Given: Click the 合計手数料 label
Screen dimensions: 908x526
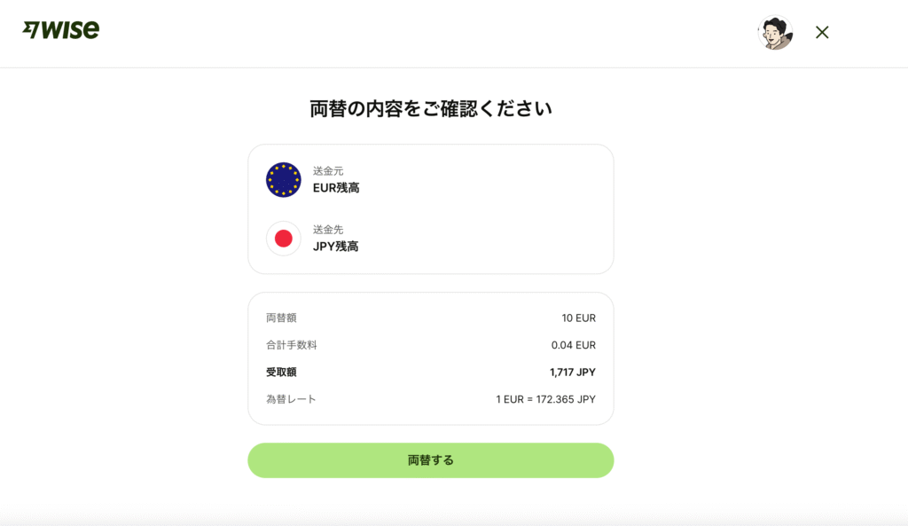Looking at the screenshot, I should (x=291, y=345).
